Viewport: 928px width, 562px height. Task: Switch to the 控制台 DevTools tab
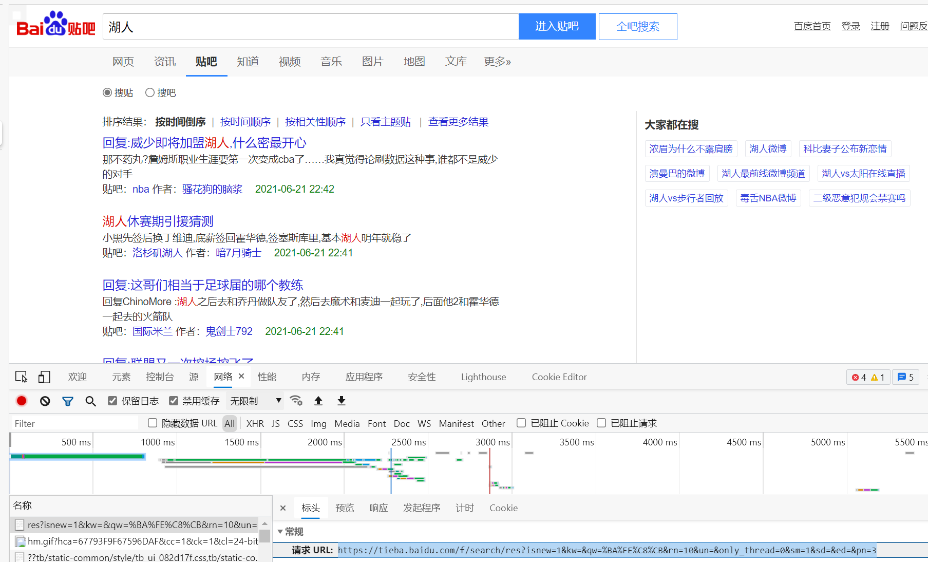tap(160, 377)
